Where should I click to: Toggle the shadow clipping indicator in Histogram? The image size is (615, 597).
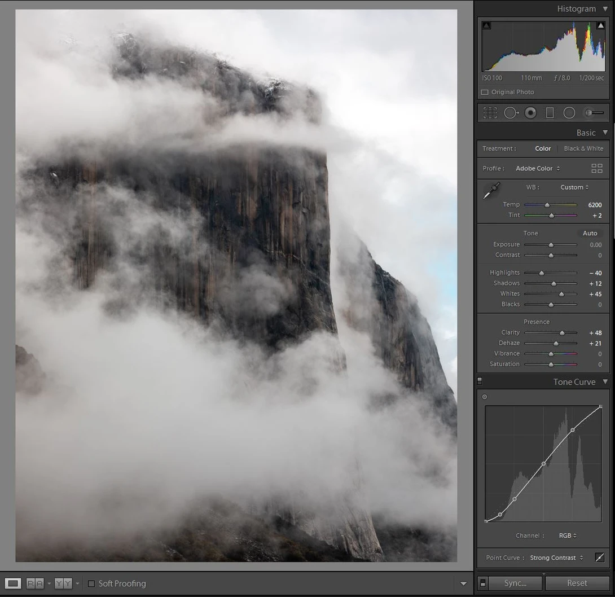(x=486, y=25)
